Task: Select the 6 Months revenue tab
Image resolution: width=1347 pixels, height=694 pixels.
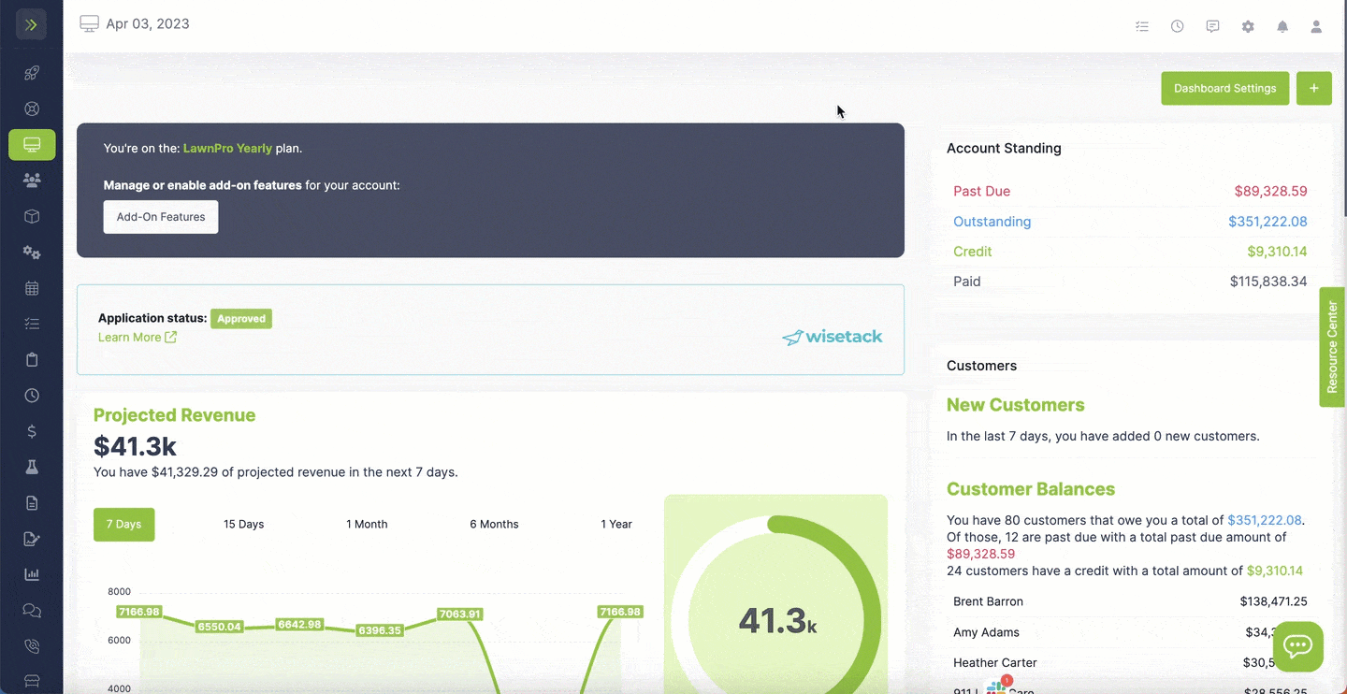Action: pos(494,525)
